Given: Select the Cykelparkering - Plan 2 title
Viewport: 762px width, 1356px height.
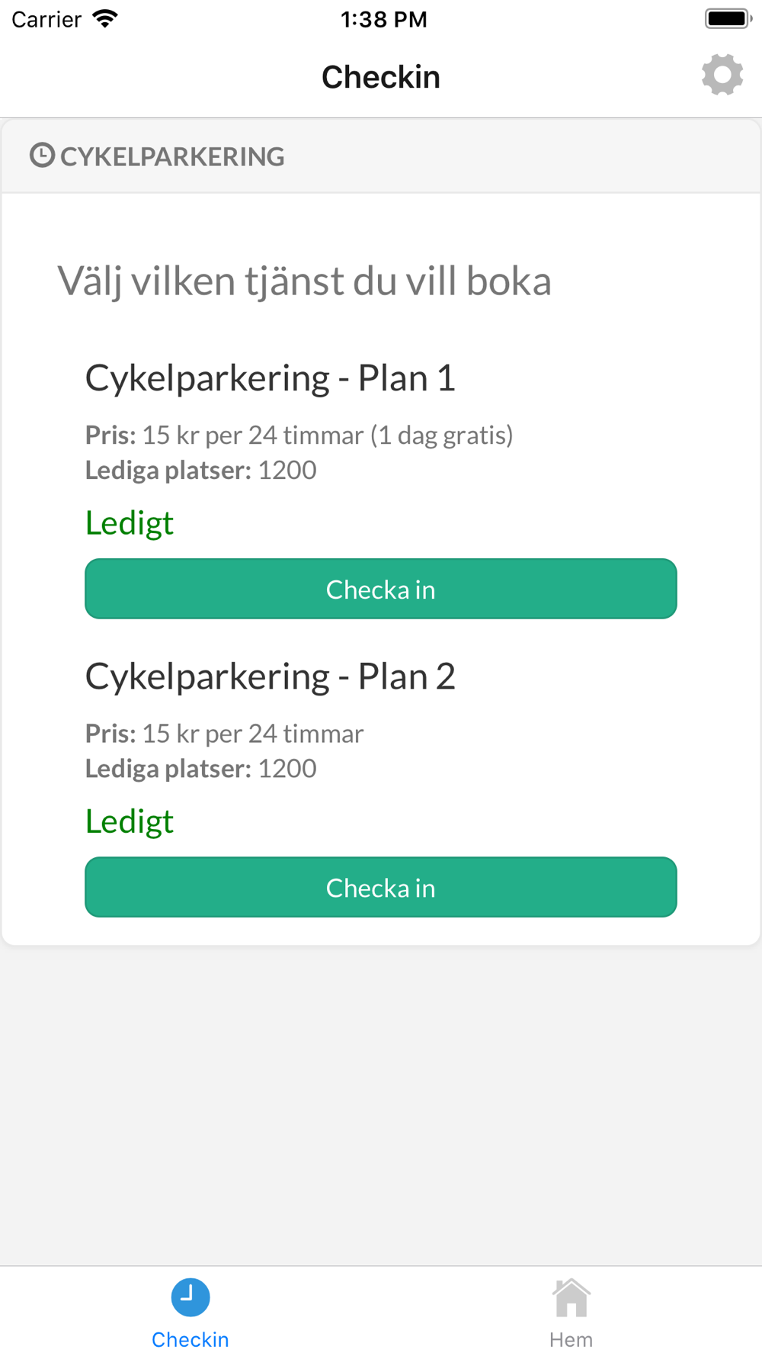Looking at the screenshot, I should pyautogui.click(x=271, y=676).
